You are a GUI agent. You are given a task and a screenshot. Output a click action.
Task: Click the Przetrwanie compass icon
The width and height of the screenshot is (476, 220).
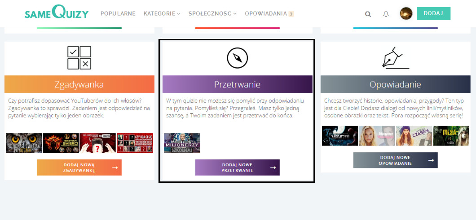coord(237,58)
